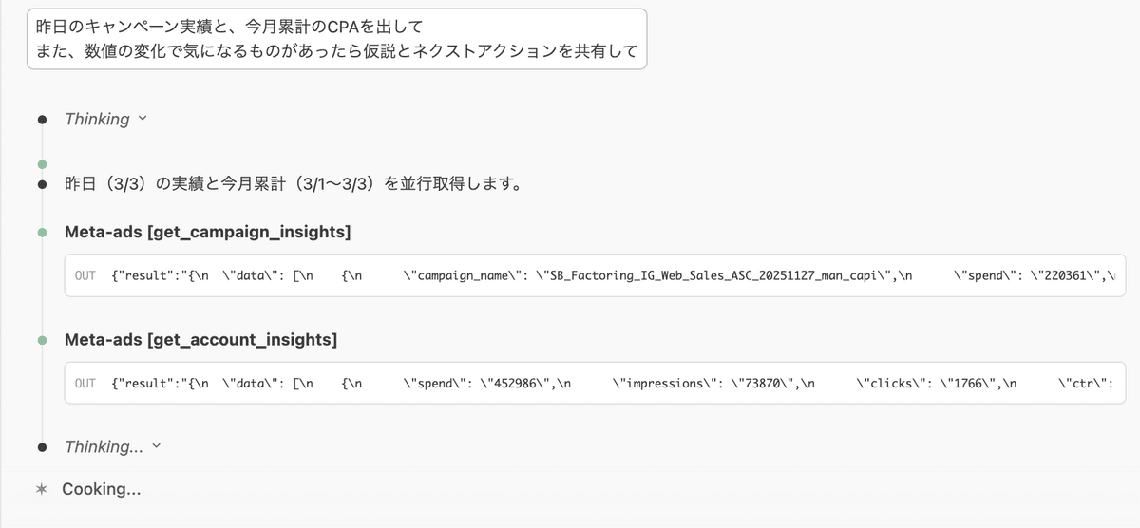Click the "Cooking..." status text

(x=102, y=489)
